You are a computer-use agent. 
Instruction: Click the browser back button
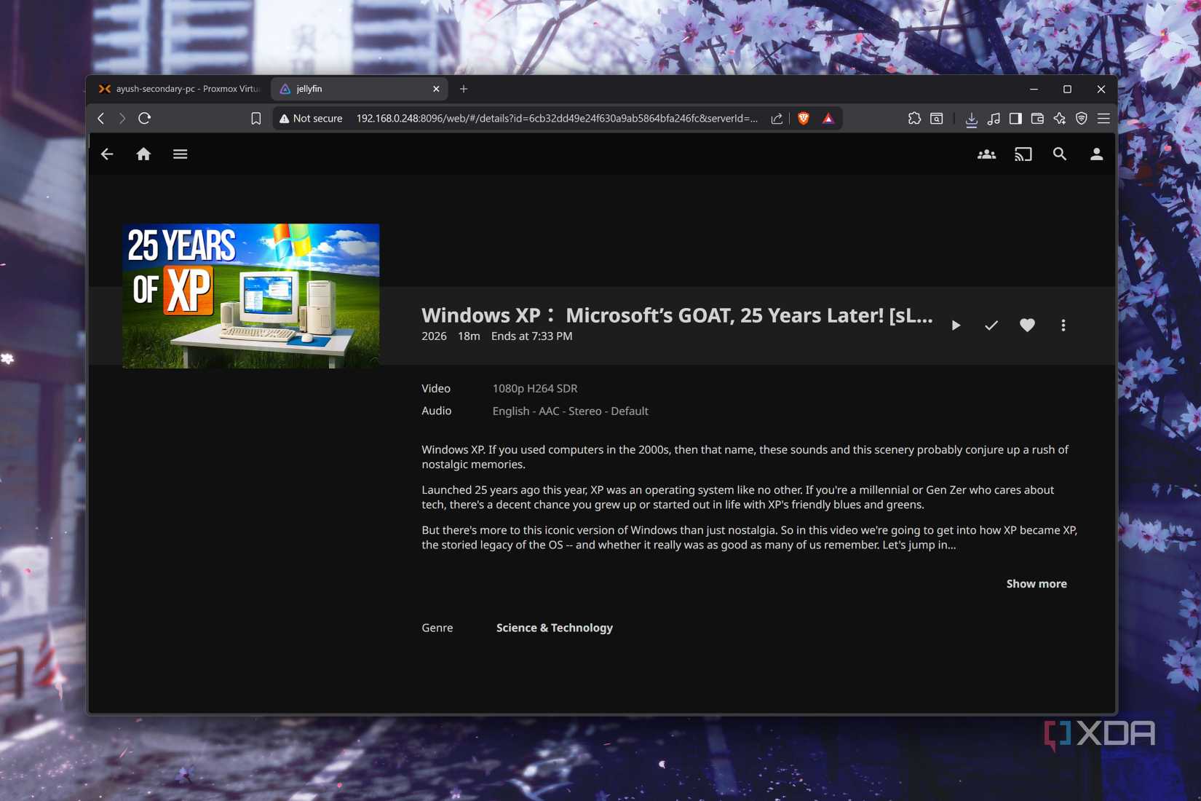pos(101,119)
